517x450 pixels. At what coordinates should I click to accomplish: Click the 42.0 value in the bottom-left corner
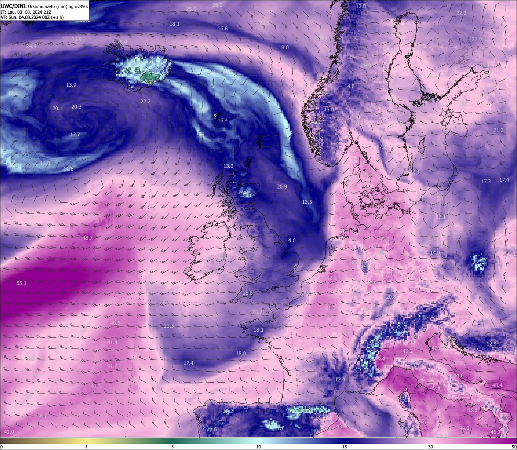(x=9, y=432)
